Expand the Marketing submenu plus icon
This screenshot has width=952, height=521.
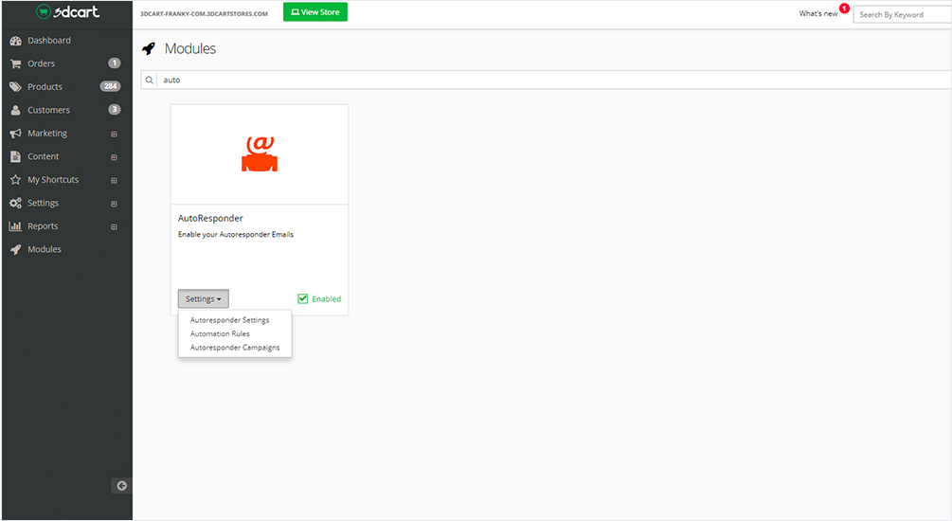[114, 135]
